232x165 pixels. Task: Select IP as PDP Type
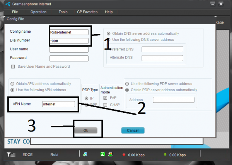click(86, 98)
